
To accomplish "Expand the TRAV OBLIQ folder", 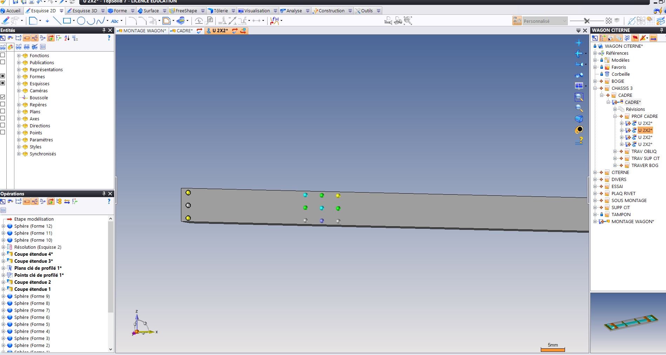I will click(x=615, y=151).
